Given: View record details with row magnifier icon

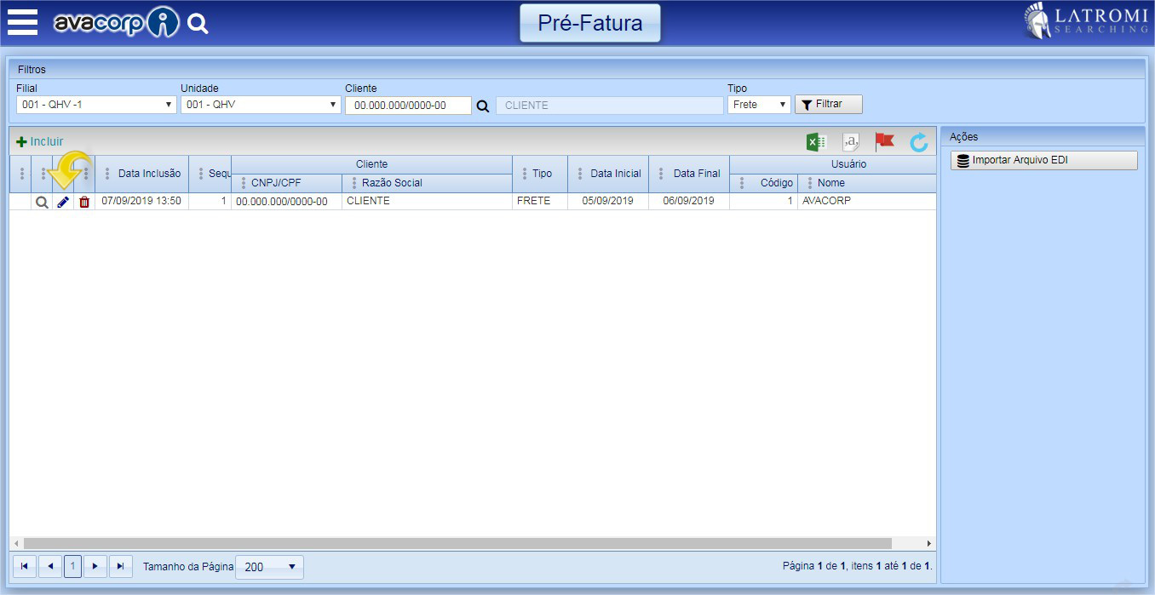Looking at the screenshot, I should tap(42, 202).
